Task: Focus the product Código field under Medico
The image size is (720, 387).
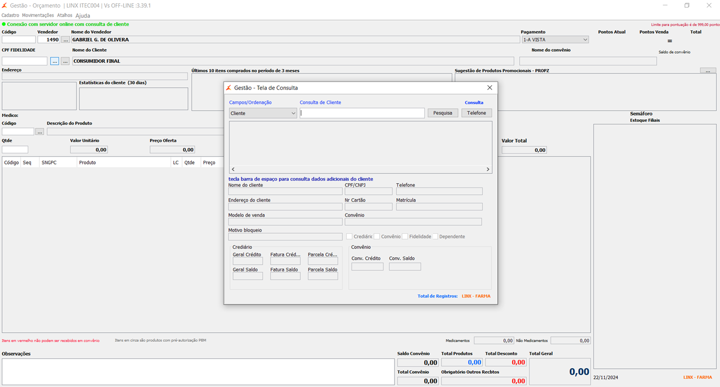Action: [x=18, y=131]
